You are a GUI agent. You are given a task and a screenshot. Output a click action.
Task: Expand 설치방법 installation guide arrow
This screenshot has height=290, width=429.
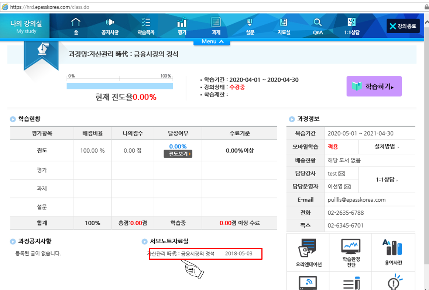tap(387, 147)
